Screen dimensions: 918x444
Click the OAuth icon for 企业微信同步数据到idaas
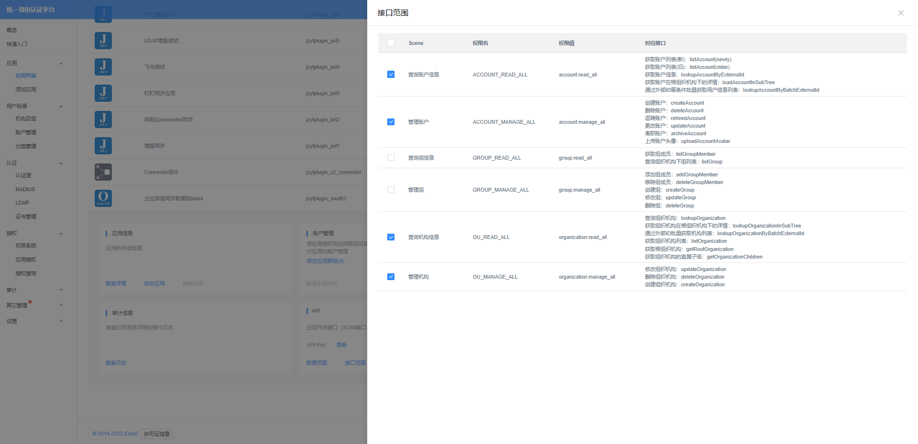coord(103,198)
